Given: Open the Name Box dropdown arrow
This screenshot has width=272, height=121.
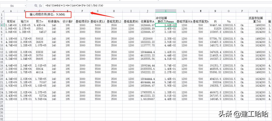Looking at the screenshot, I should pos(25,6).
